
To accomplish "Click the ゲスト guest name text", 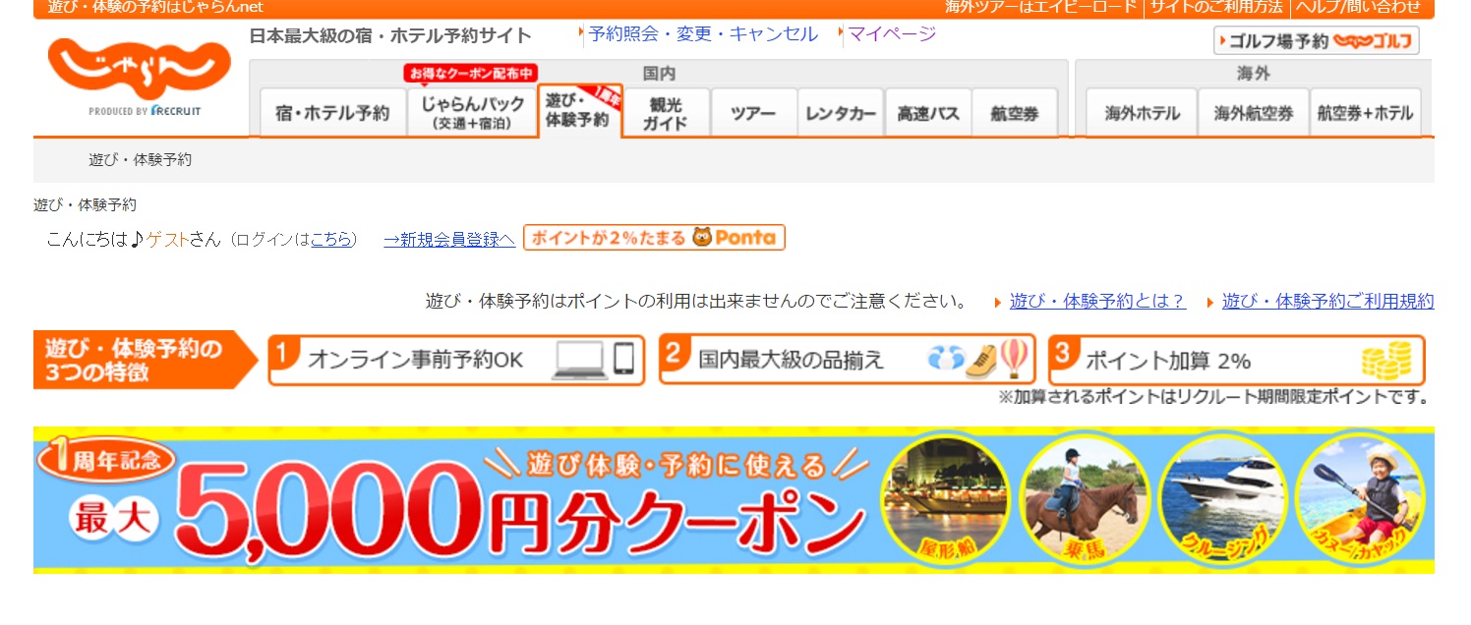I will (167, 239).
